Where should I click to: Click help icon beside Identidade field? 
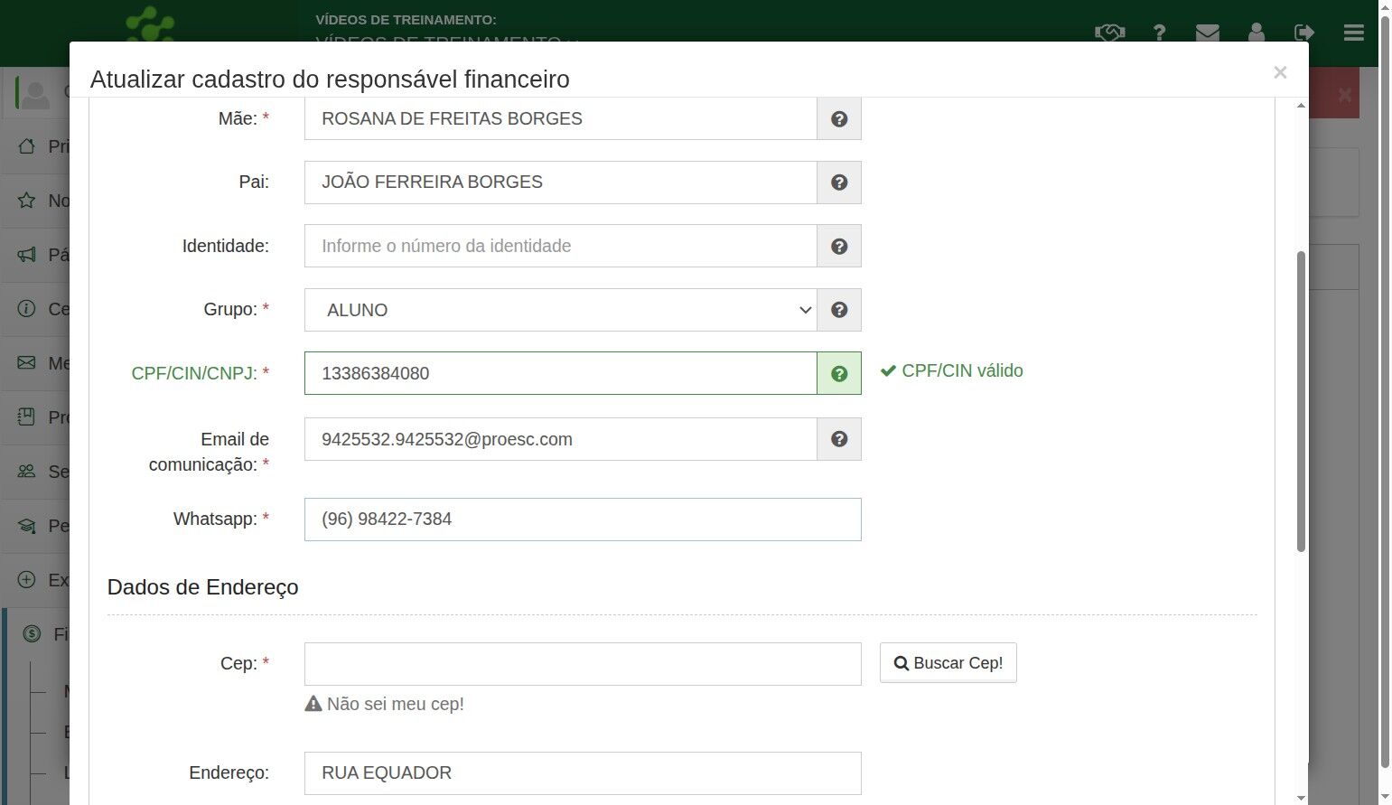coord(839,247)
